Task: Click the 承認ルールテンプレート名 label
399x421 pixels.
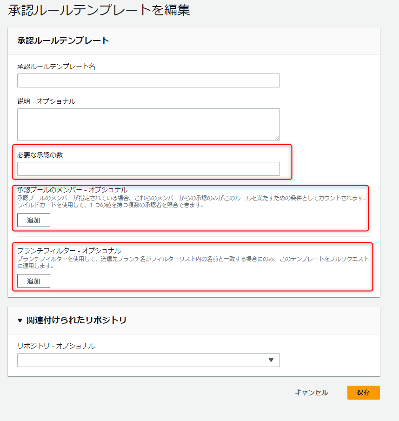Action: coord(56,67)
